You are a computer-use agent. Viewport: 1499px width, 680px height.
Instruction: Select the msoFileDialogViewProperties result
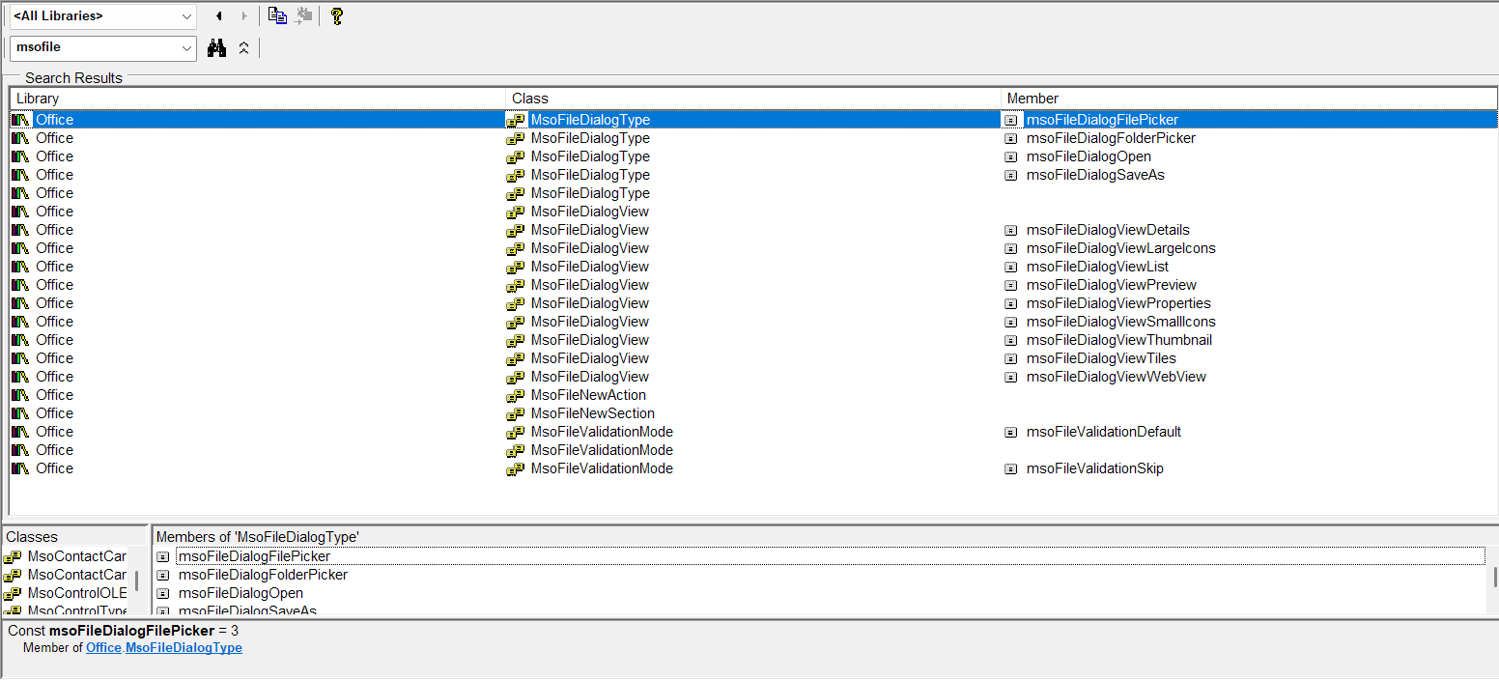pyautogui.click(x=1118, y=303)
